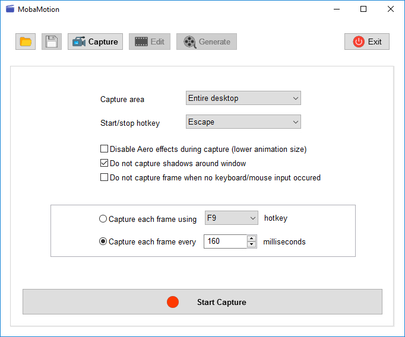
Task: Click the open folder icon
Action: pyautogui.click(x=26, y=42)
